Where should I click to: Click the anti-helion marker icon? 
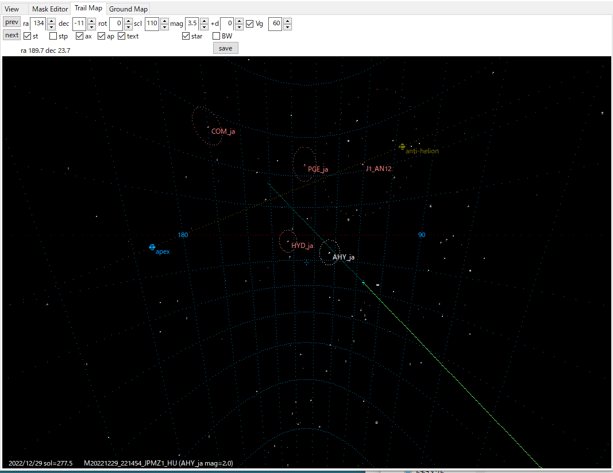coord(402,146)
